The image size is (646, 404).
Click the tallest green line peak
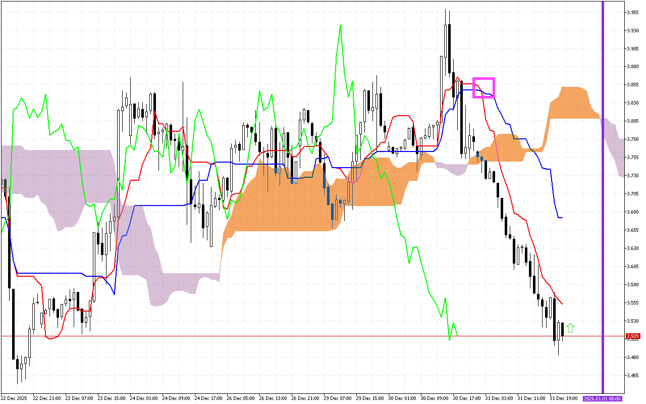(x=340, y=25)
